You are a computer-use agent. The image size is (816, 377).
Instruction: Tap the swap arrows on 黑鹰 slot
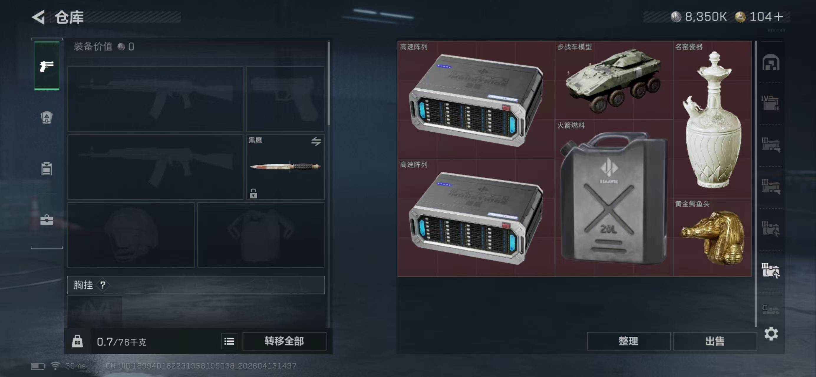(x=316, y=141)
